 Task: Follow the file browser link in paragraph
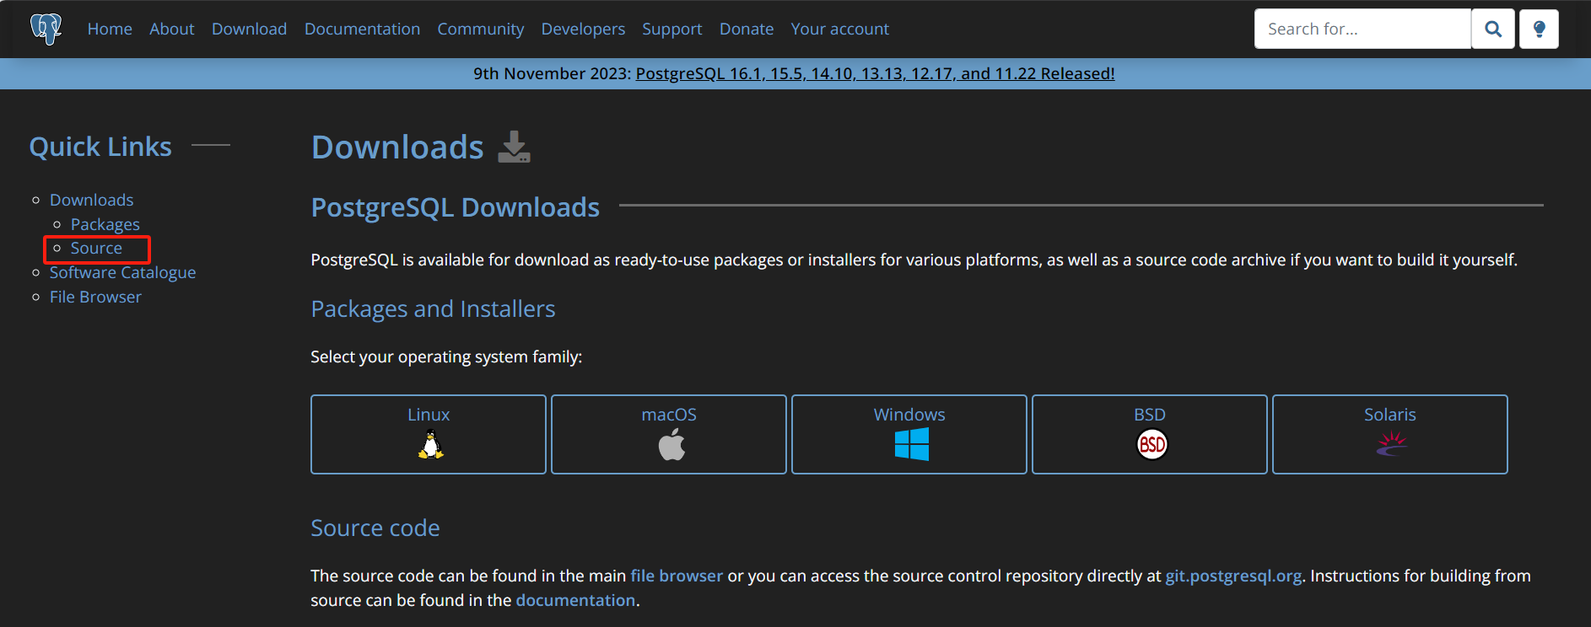[x=677, y=576]
